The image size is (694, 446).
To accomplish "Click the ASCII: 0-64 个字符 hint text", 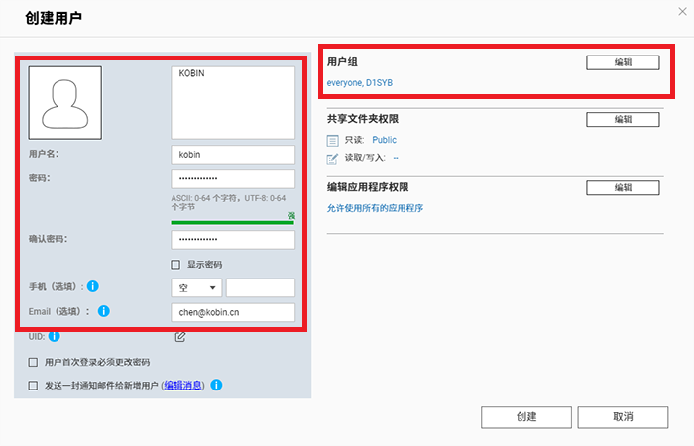I will pos(228,202).
